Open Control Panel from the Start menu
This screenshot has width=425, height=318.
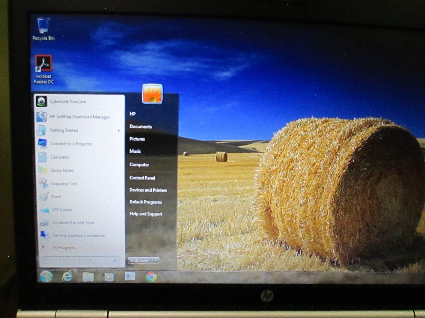(x=142, y=178)
